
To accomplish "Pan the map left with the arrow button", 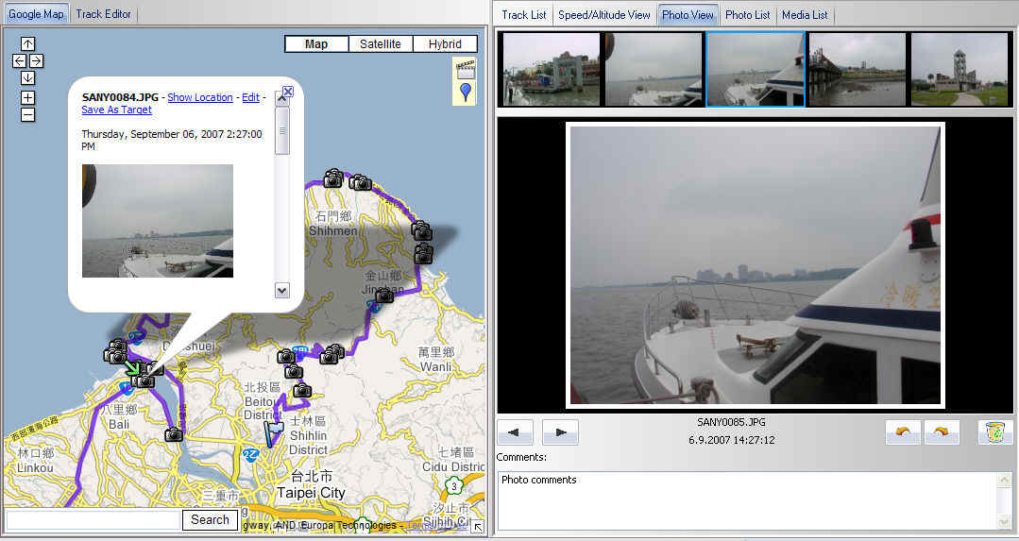I will point(19,61).
